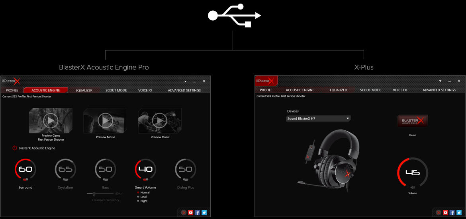
Task: Open Facebook icon in the X-Plus window
Action: pos(452,213)
